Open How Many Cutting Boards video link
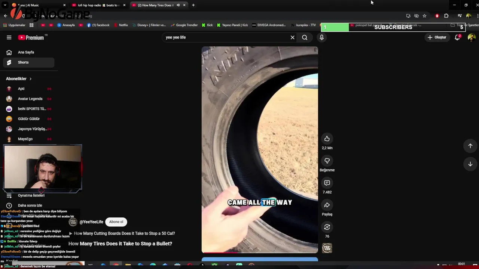The width and height of the screenshot is (479, 269). pos(124,234)
